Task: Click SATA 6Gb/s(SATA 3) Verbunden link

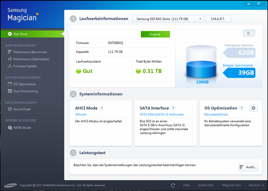Action: tap(162, 114)
